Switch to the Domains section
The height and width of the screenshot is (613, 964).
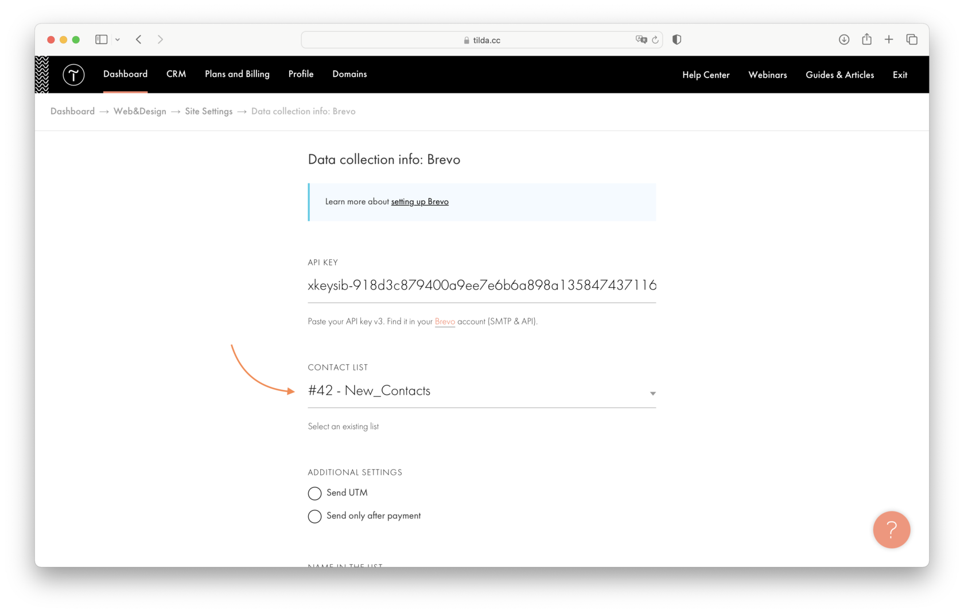point(349,74)
